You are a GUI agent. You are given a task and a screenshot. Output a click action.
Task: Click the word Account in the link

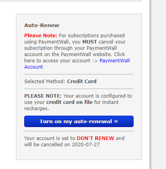[x=34, y=67]
